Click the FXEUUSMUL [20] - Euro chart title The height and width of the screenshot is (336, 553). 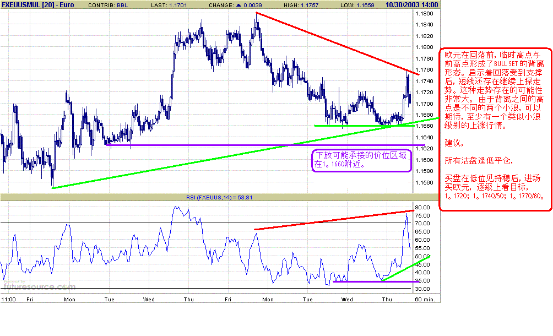coord(38,5)
